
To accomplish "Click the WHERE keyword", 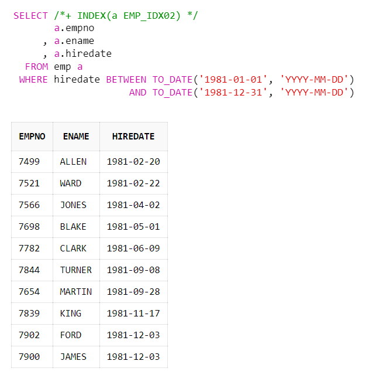I will (33, 80).
